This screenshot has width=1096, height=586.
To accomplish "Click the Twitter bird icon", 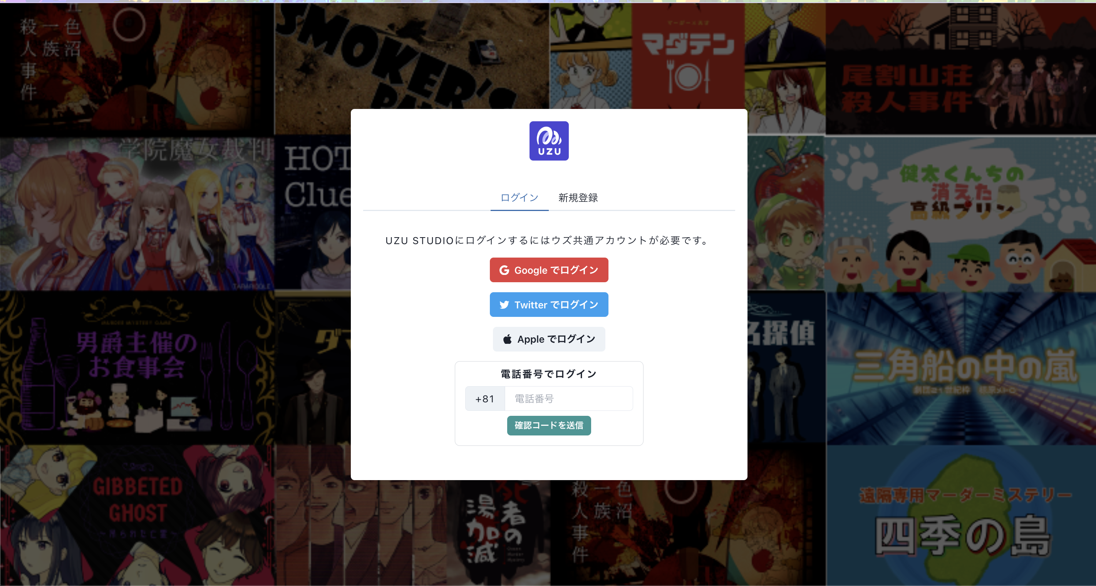I will click(x=504, y=305).
